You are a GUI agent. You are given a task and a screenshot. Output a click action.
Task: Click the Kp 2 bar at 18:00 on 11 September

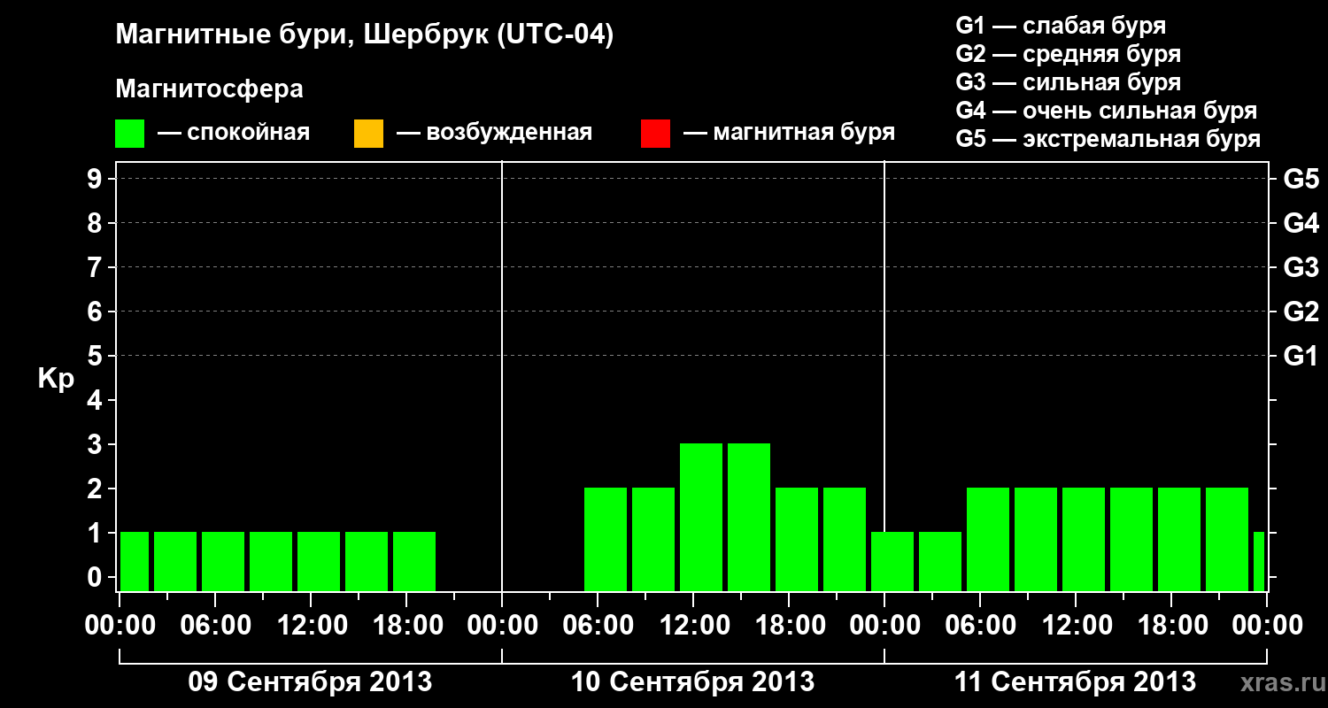pos(1179,539)
